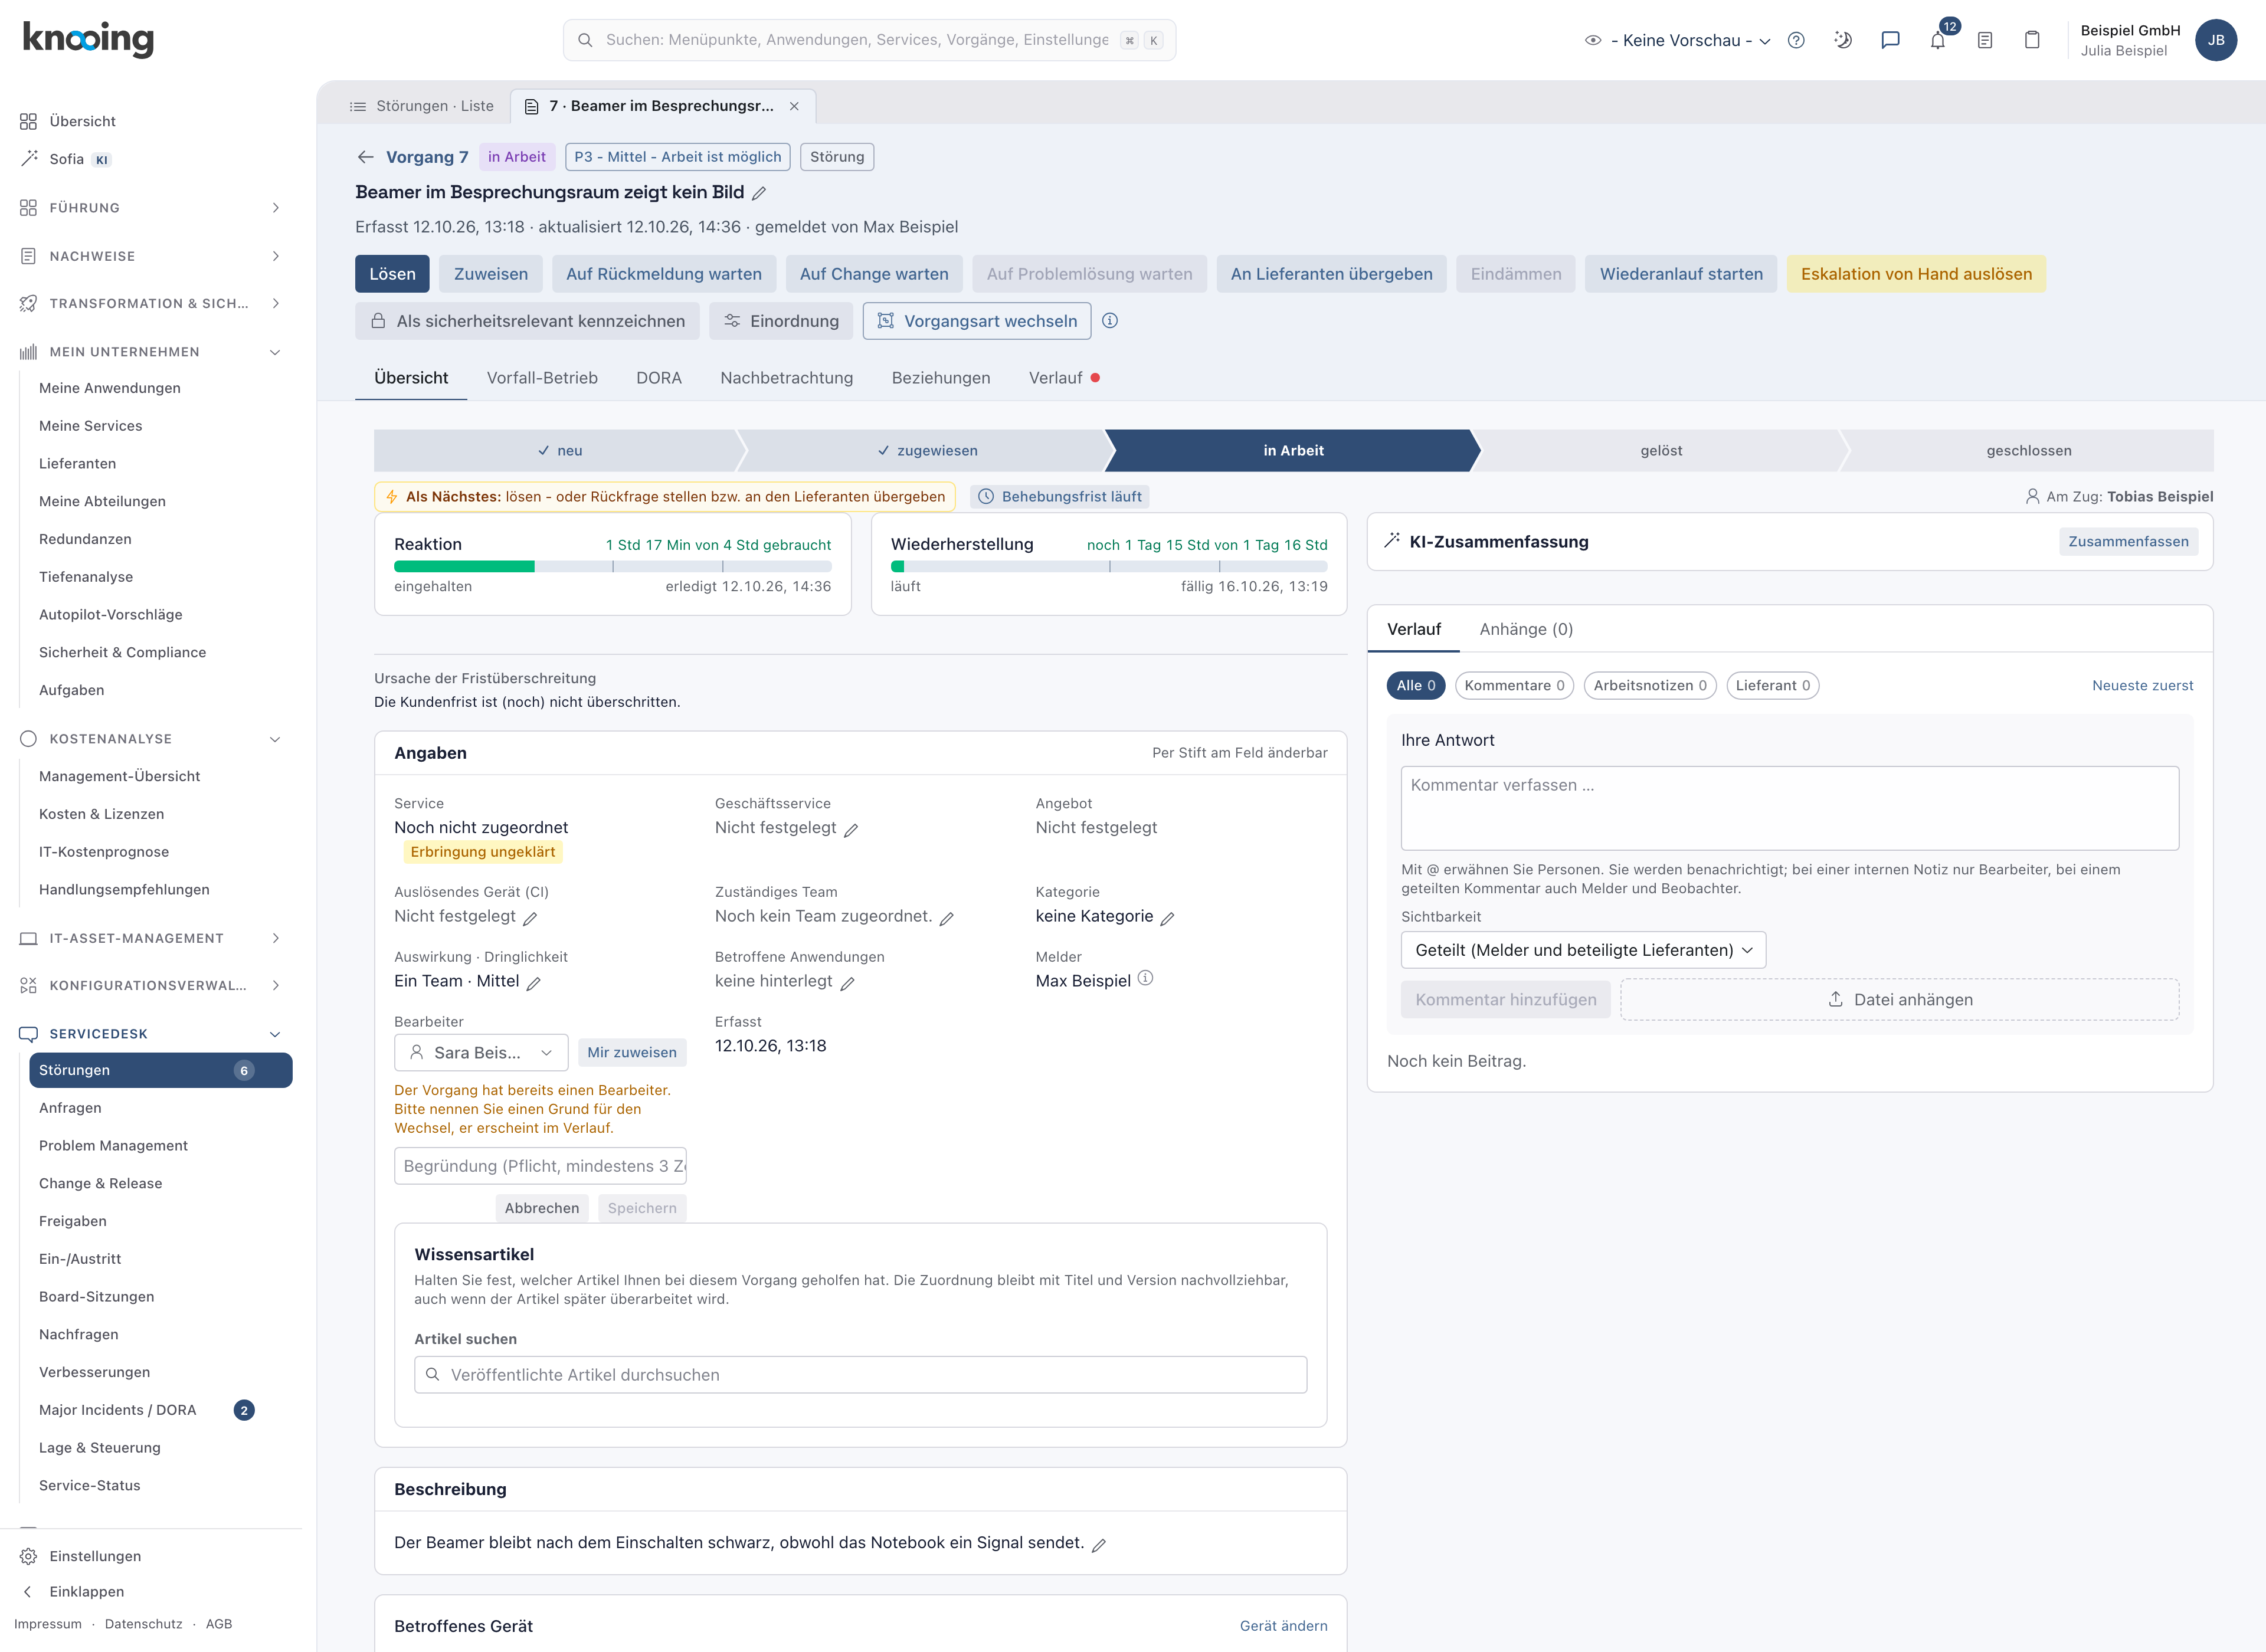The height and width of the screenshot is (1652, 2266).
Task: Click the Gerät ändern link
Action: pos(1284,1626)
